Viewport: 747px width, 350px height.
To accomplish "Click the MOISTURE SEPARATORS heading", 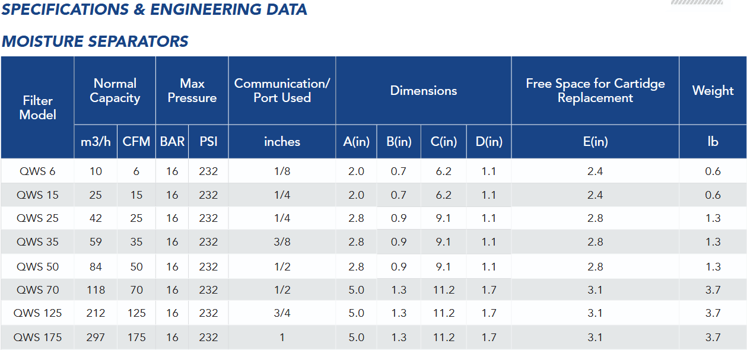I will 95,42.
